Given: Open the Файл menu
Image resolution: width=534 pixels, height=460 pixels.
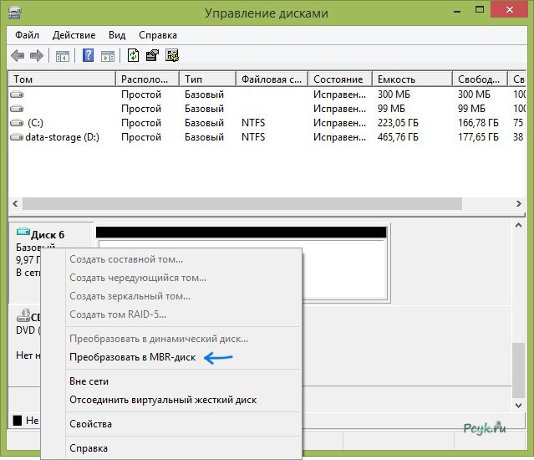Looking at the screenshot, I should [x=27, y=35].
